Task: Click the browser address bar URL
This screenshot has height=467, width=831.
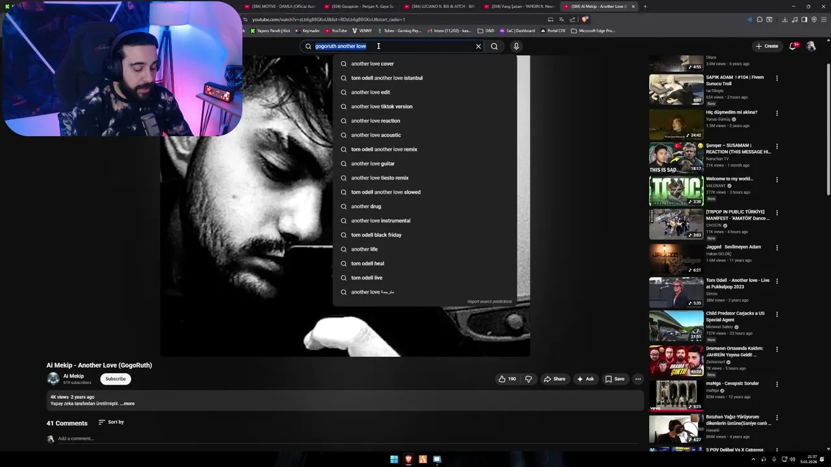Action: click(329, 19)
